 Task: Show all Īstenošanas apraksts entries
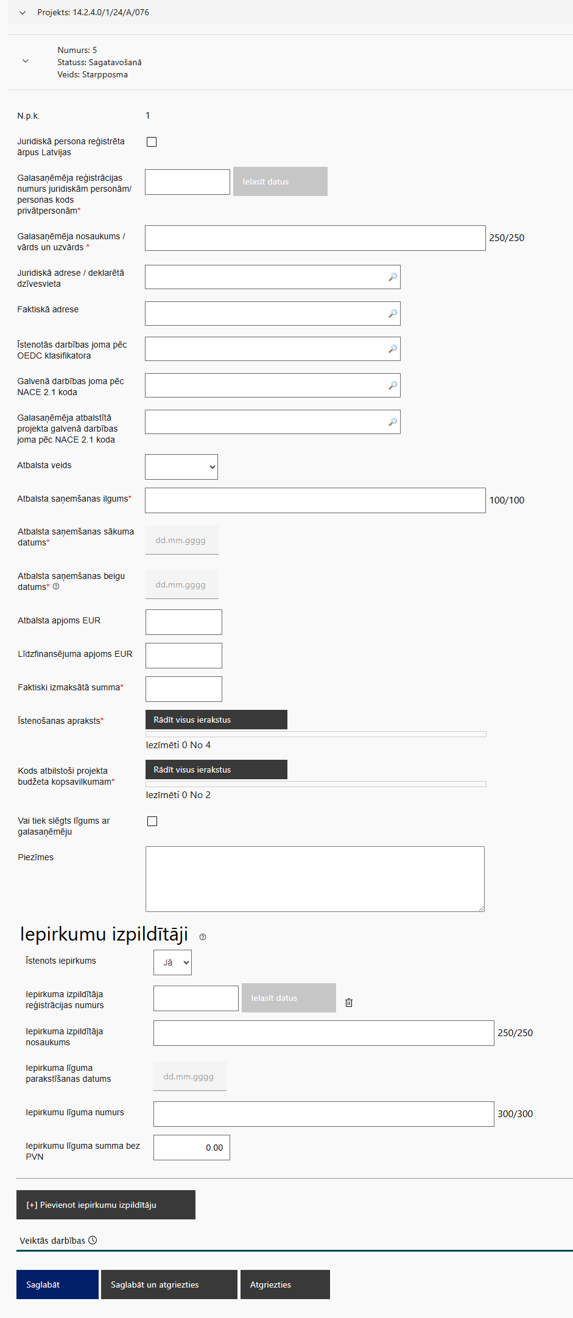pos(216,720)
